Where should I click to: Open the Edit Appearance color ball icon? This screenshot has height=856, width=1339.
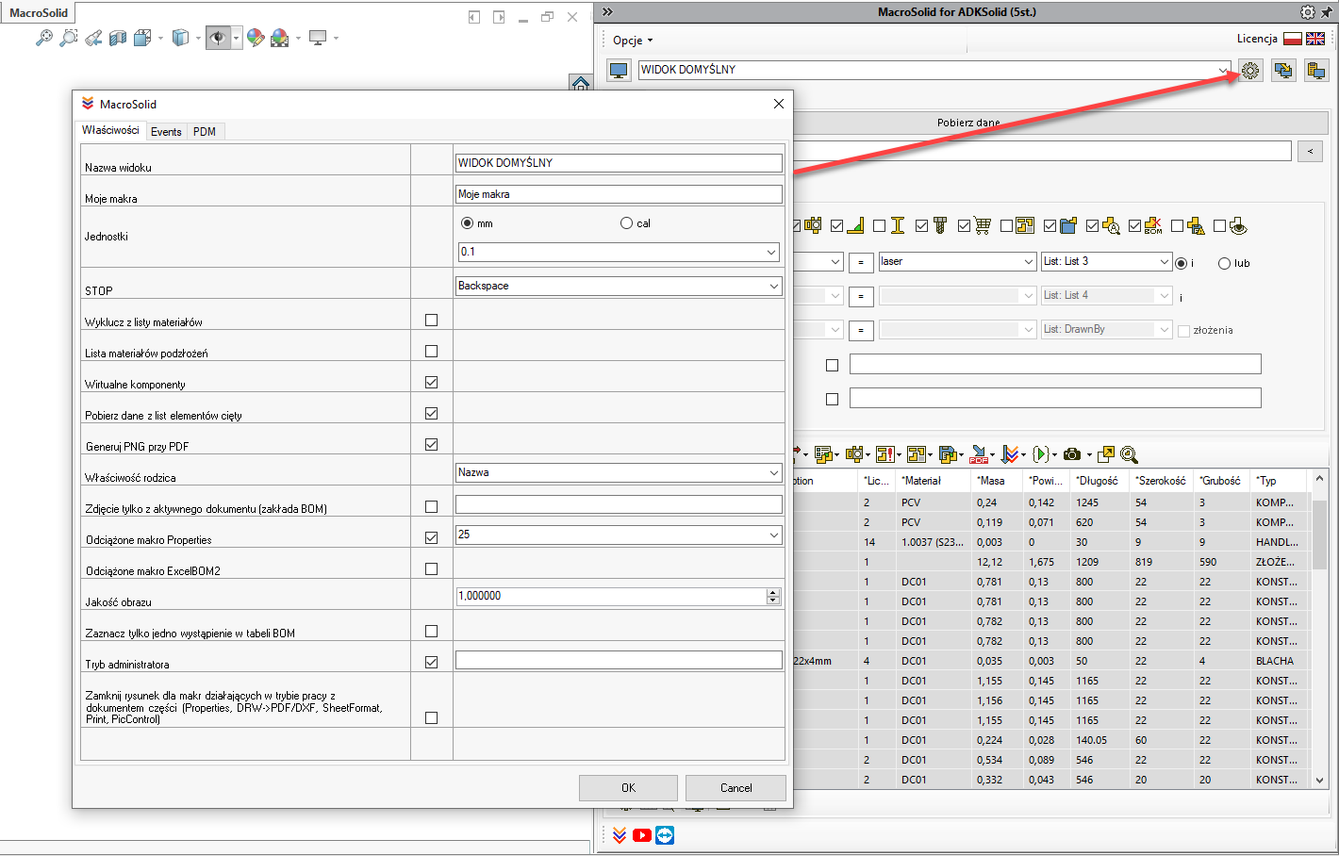coord(256,39)
